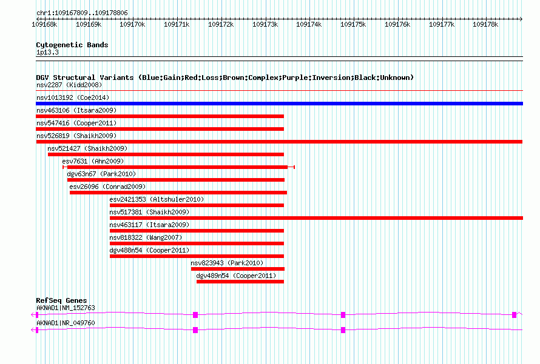Viewport: 540px width, 364px height.
Task: Select the dgv489n54 (Cooper2011) variant label
Action: pos(236,276)
